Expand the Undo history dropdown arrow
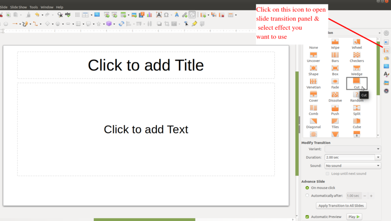 [43, 15]
